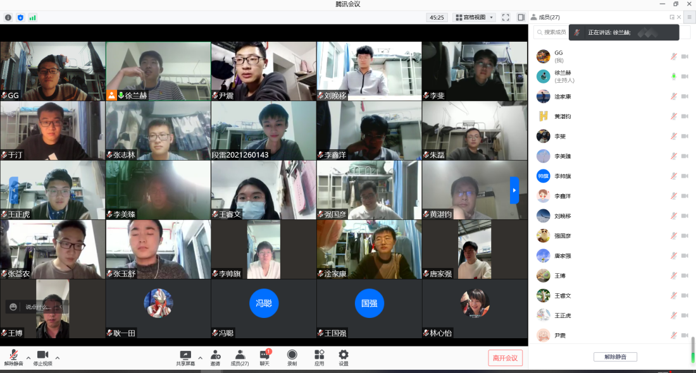The height and width of the screenshot is (373, 696).
Task: Open the 应用 apps icon
Action: (x=319, y=358)
